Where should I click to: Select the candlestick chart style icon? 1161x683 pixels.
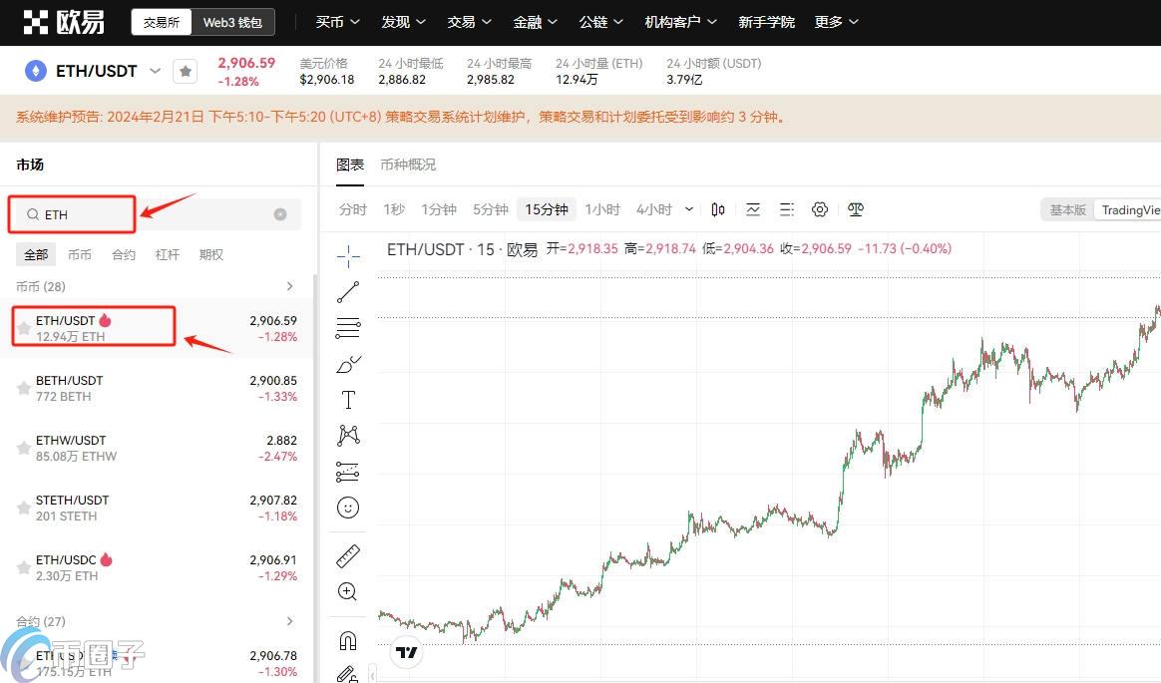[x=717, y=209]
